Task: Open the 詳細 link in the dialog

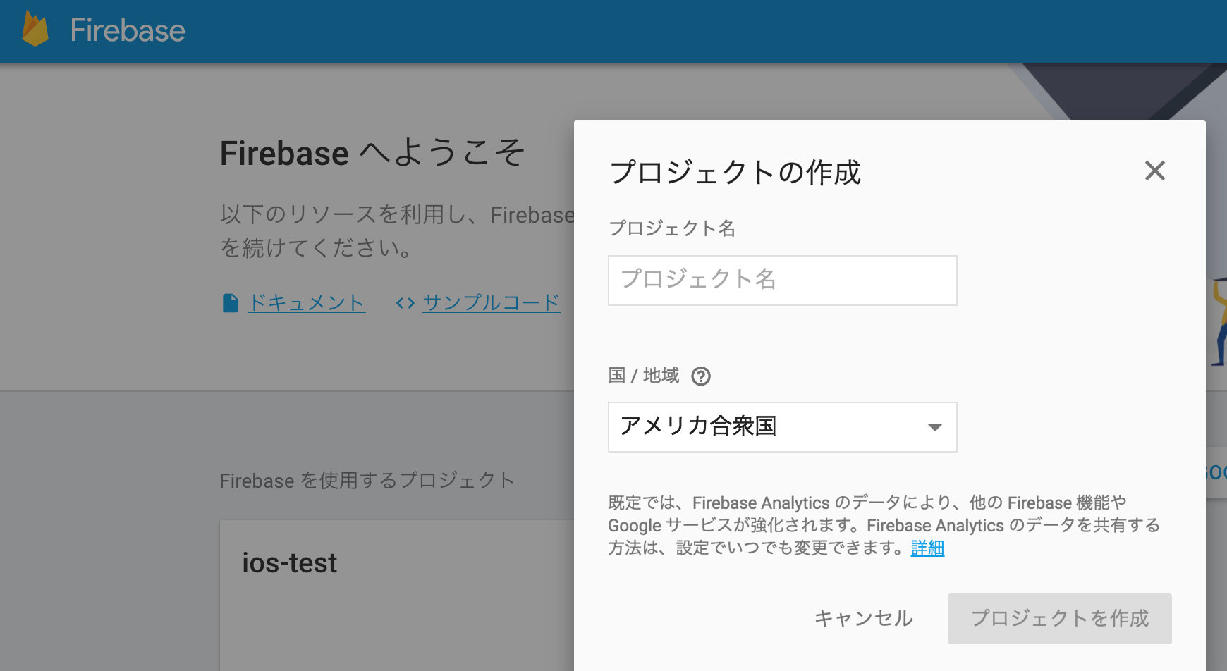Action: 927,548
